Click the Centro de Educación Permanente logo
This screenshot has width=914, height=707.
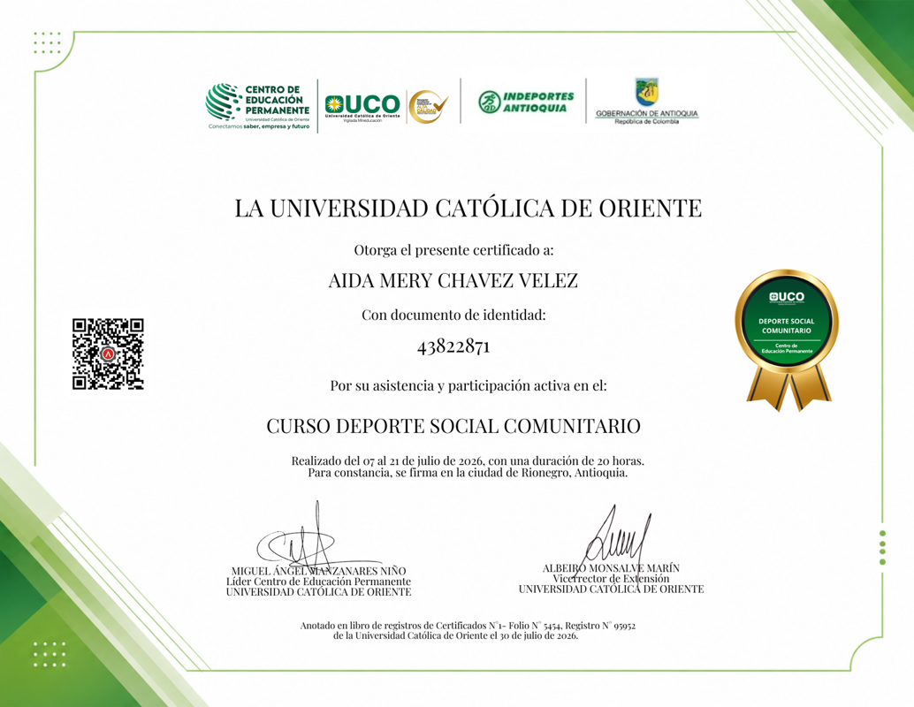(x=259, y=106)
